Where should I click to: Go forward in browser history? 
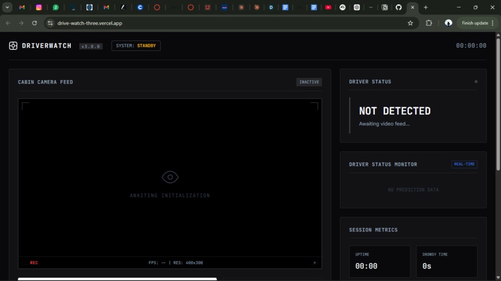pos(21,23)
